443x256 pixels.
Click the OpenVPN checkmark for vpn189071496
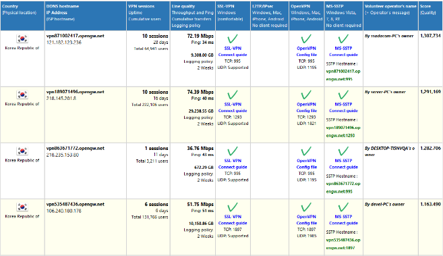[x=306, y=95]
